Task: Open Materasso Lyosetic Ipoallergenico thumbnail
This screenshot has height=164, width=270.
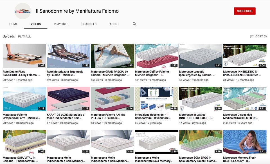Action: [201, 56]
